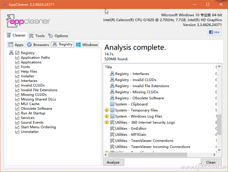Click the vertical scrollbar thumb in results
228x172 pixels.
point(219,125)
